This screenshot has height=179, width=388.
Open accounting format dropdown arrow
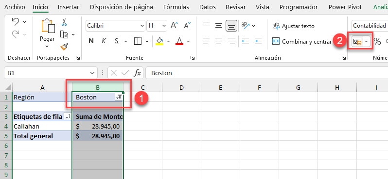[367, 42]
